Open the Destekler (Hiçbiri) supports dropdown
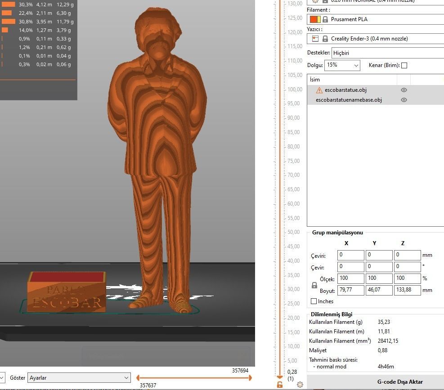 pos(387,53)
